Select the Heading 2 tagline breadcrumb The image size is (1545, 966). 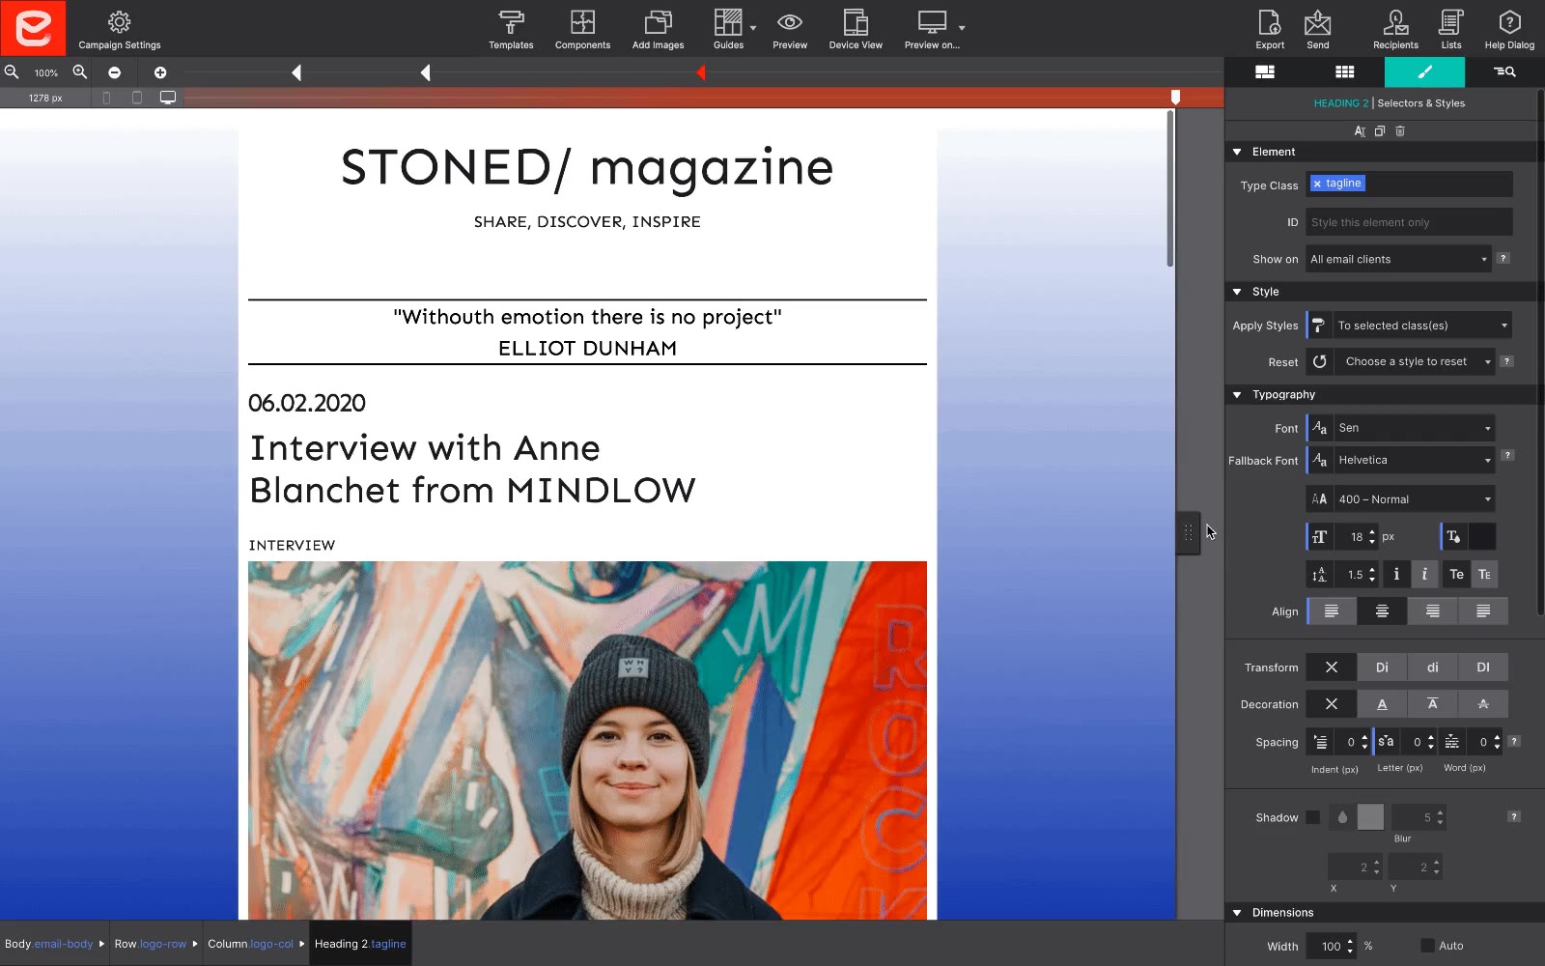pyautogui.click(x=360, y=944)
